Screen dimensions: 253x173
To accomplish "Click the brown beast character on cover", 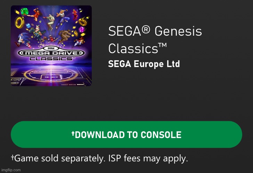I will click(65, 36).
